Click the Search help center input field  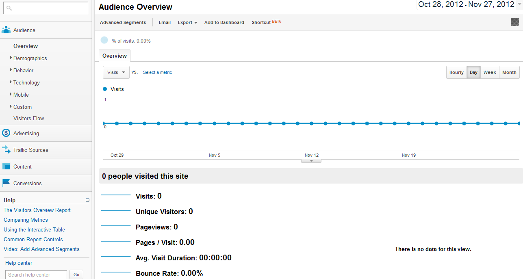coord(36,275)
